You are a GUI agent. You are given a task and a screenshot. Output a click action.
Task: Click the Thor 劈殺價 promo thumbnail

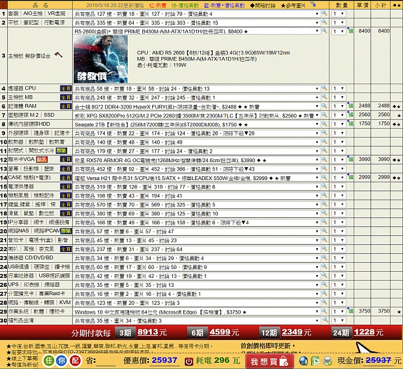coord(101,59)
